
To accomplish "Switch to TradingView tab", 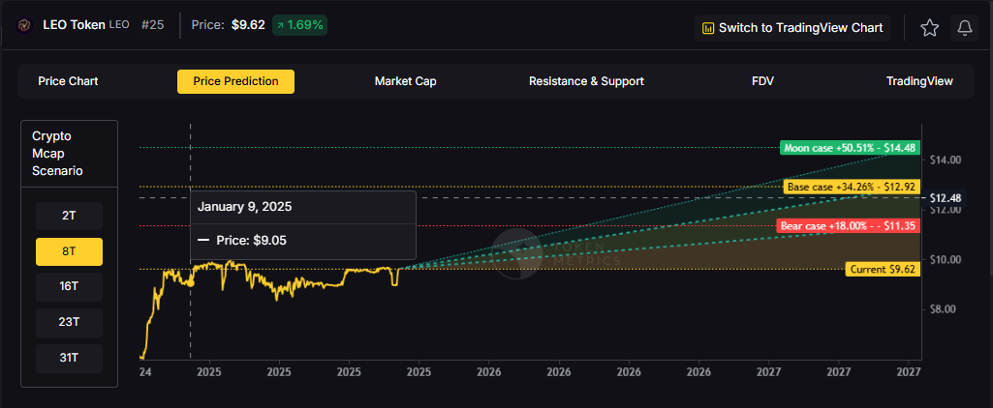I will [919, 81].
